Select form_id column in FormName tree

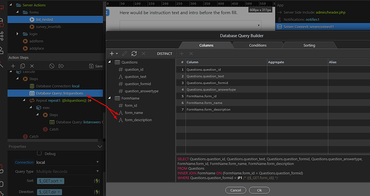pyautogui.click(x=131, y=106)
